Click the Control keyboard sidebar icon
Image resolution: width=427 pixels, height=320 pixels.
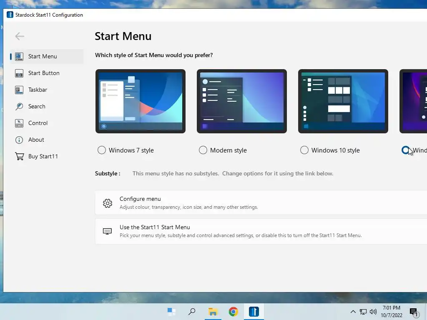[19, 123]
